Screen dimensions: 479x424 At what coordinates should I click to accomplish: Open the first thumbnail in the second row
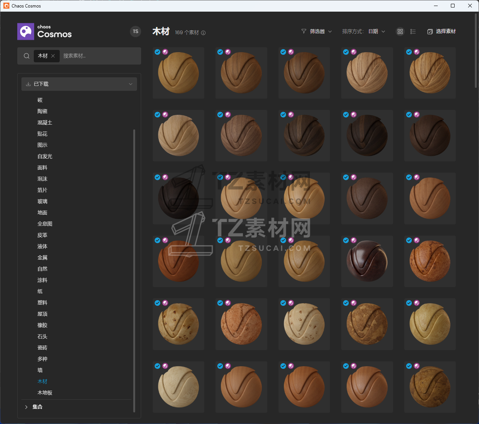pos(178,135)
